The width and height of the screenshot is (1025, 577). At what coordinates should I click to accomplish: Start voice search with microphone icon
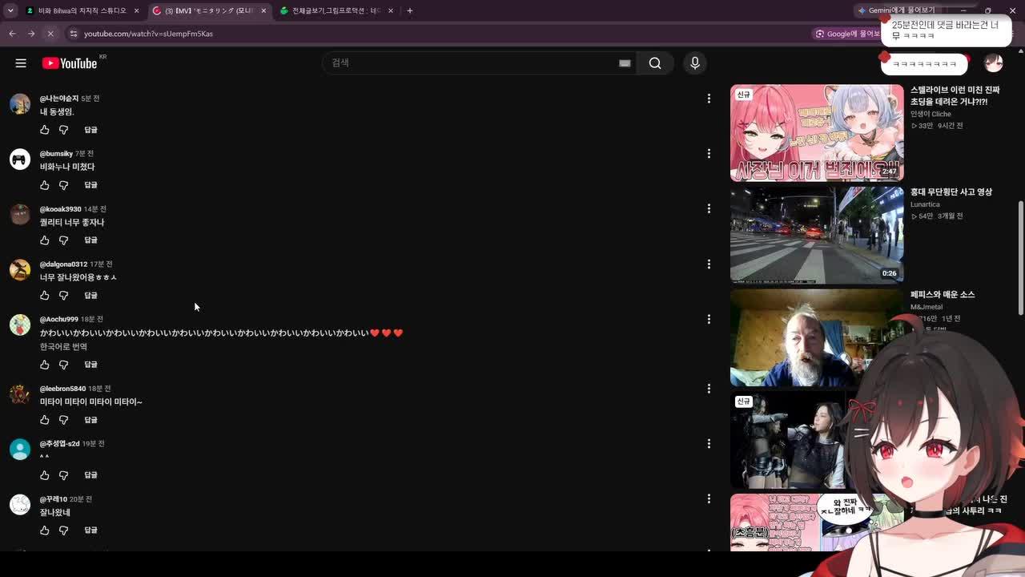[x=694, y=63]
